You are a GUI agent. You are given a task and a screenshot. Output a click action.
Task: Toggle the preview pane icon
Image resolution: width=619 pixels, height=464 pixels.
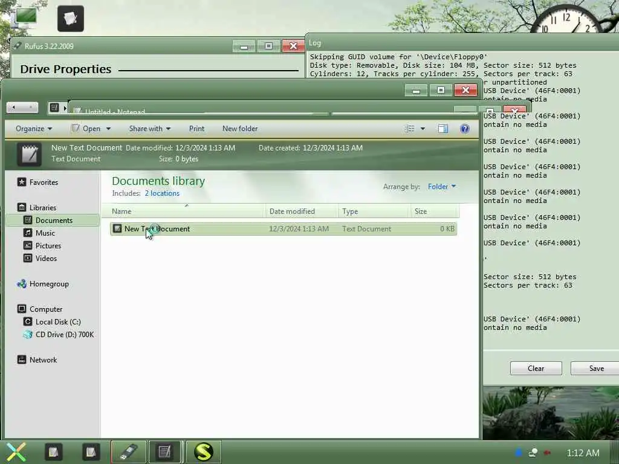pyautogui.click(x=443, y=129)
